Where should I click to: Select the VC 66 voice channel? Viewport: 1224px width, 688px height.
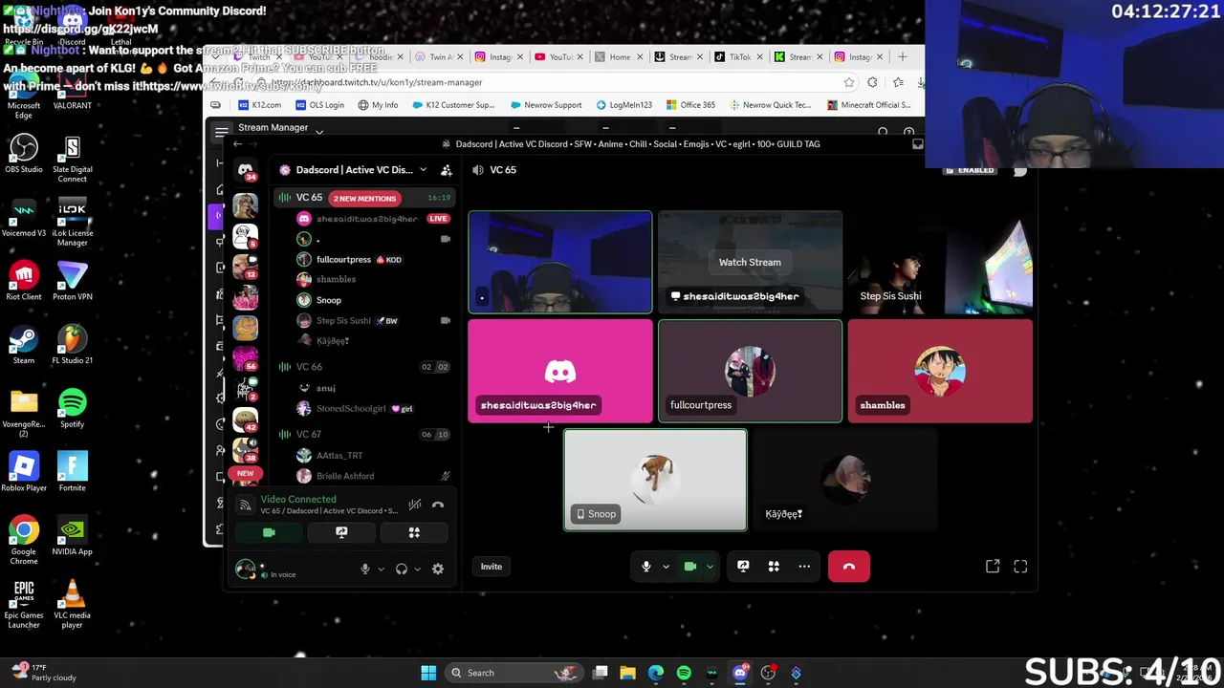(309, 367)
